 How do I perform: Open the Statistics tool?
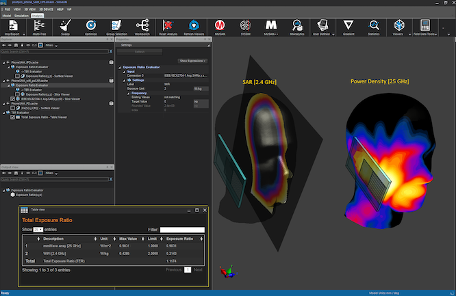(374, 25)
